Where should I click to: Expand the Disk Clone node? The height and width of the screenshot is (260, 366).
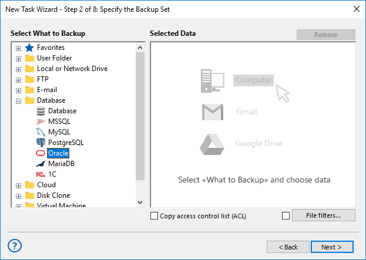(x=18, y=196)
